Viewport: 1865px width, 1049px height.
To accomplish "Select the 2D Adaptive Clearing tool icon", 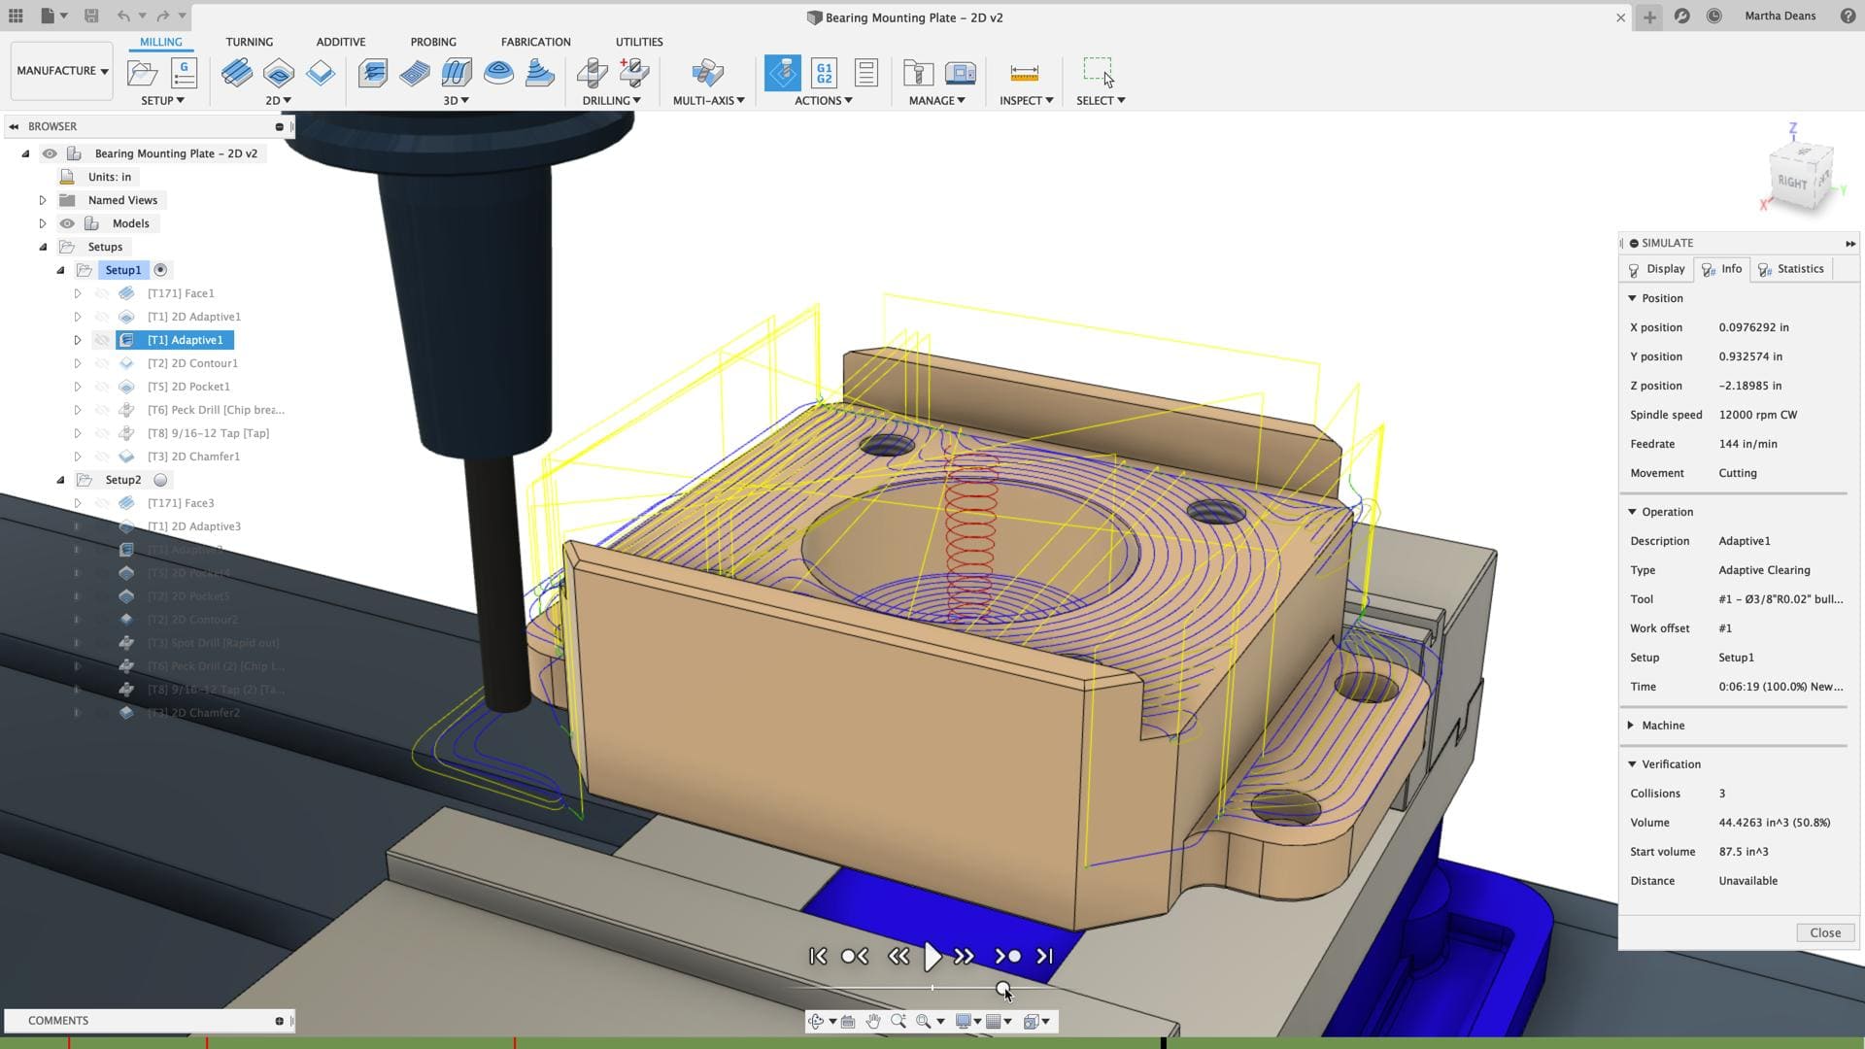I will tap(279, 74).
